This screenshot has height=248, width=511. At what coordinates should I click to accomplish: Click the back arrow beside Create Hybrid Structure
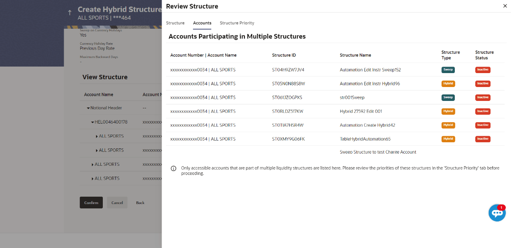click(70, 13)
